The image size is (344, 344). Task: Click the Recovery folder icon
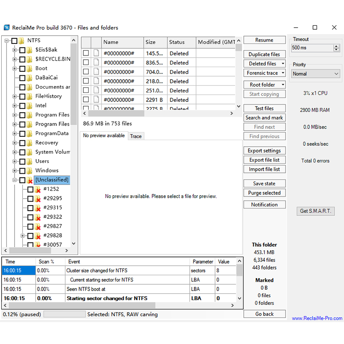(x=29, y=143)
